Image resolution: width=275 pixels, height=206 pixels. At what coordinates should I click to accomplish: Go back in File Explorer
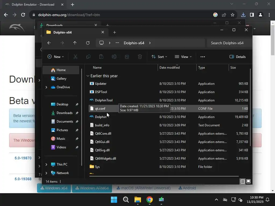click(x=49, y=43)
